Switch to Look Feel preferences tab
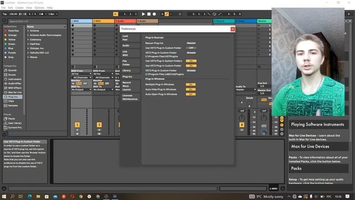 pos(130,38)
